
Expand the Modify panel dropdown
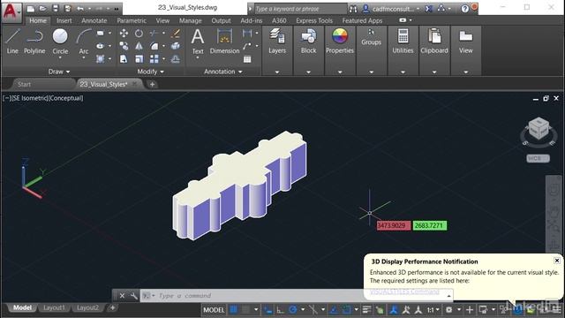(x=150, y=72)
